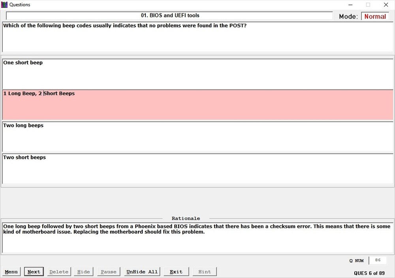The height and width of the screenshot is (278, 395).
Task: Click the topic field '01. BIOS and UEFI tools'
Action: [x=169, y=15]
